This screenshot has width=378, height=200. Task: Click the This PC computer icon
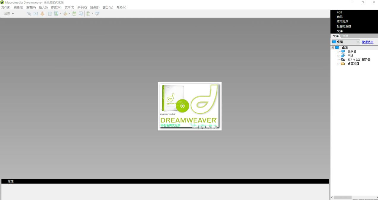343,51
